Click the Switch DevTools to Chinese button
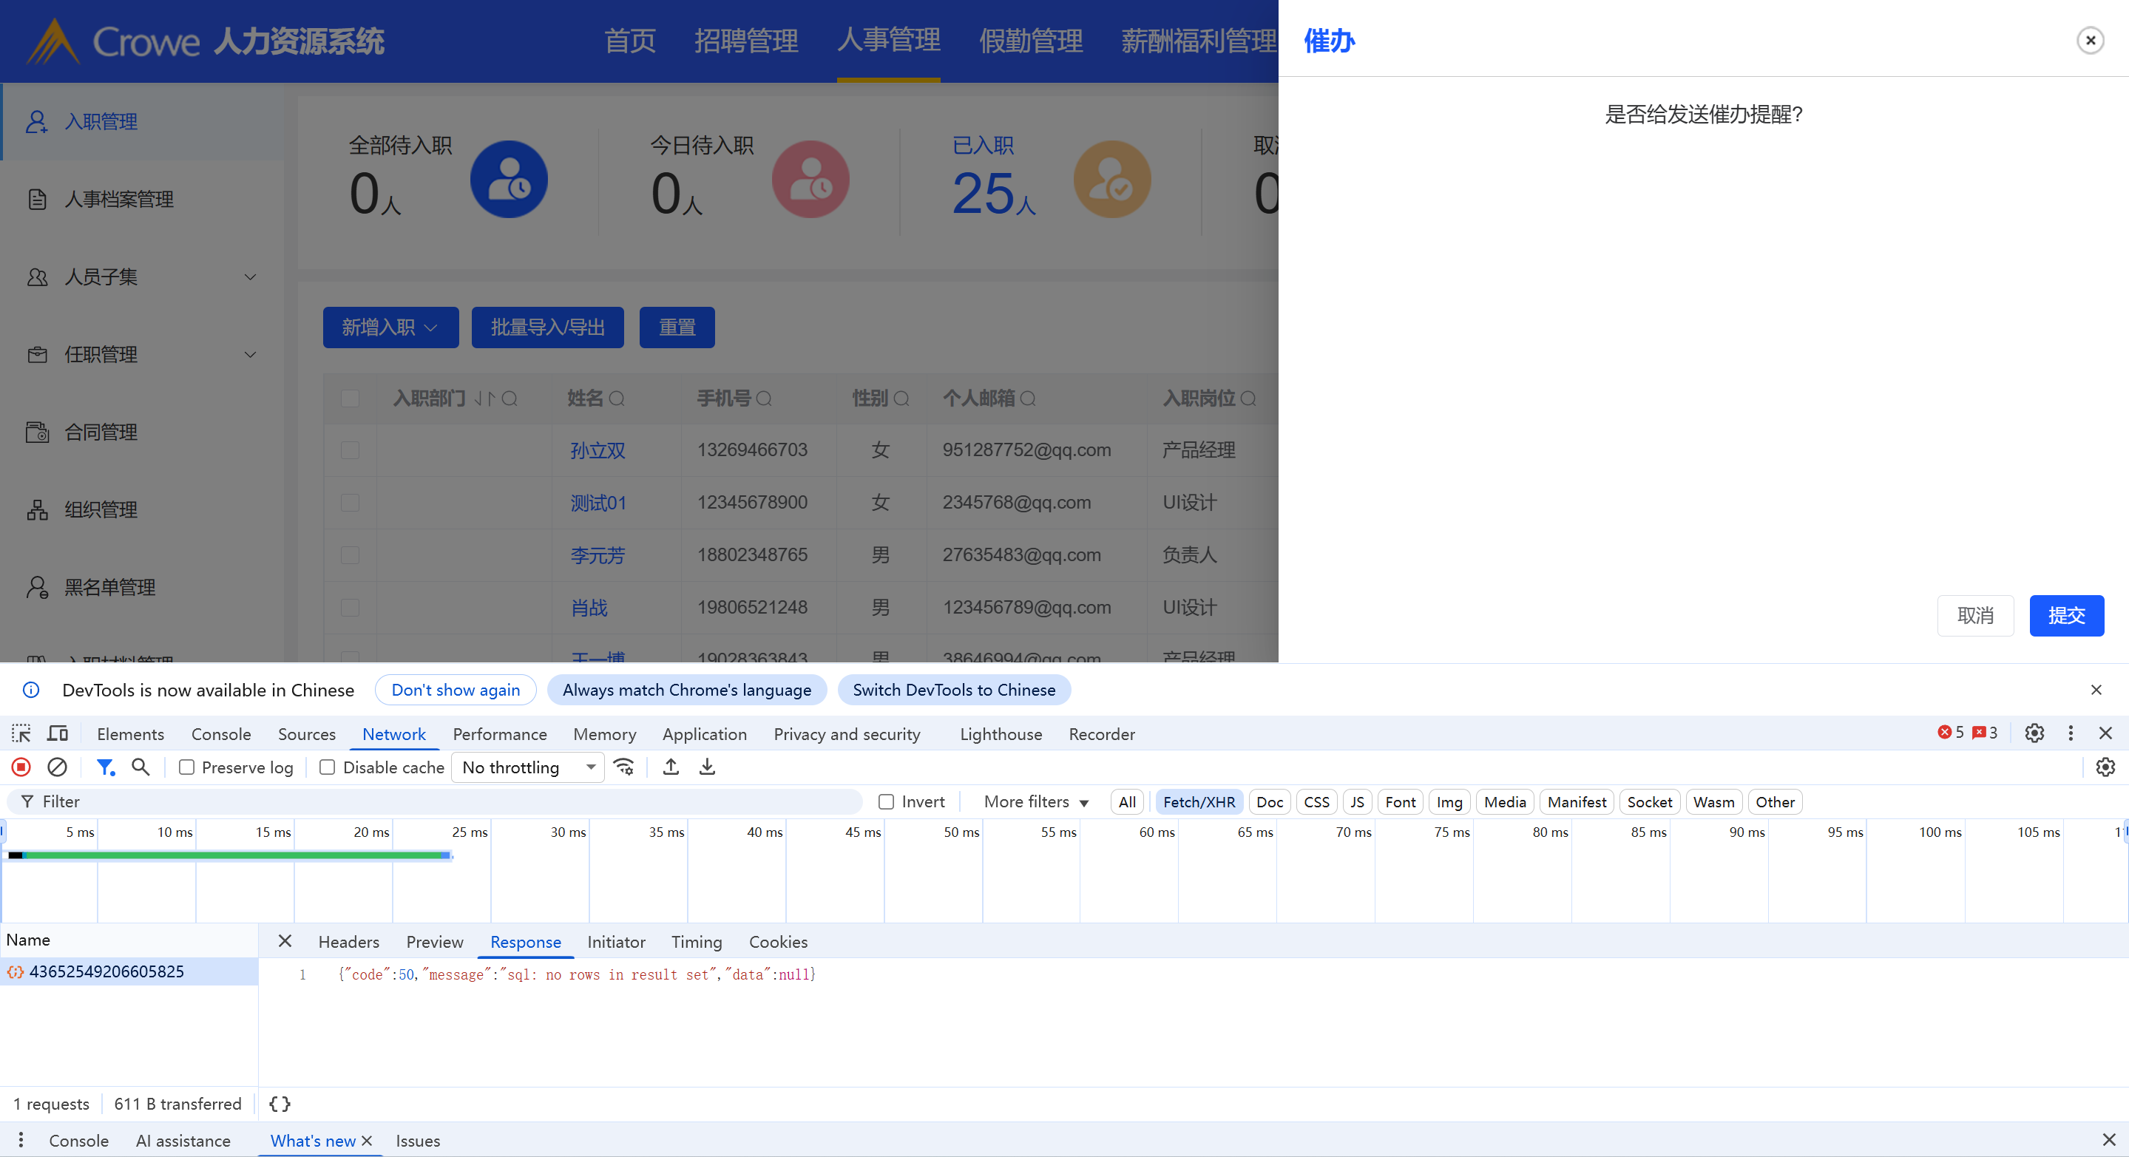 click(x=953, y=689)
